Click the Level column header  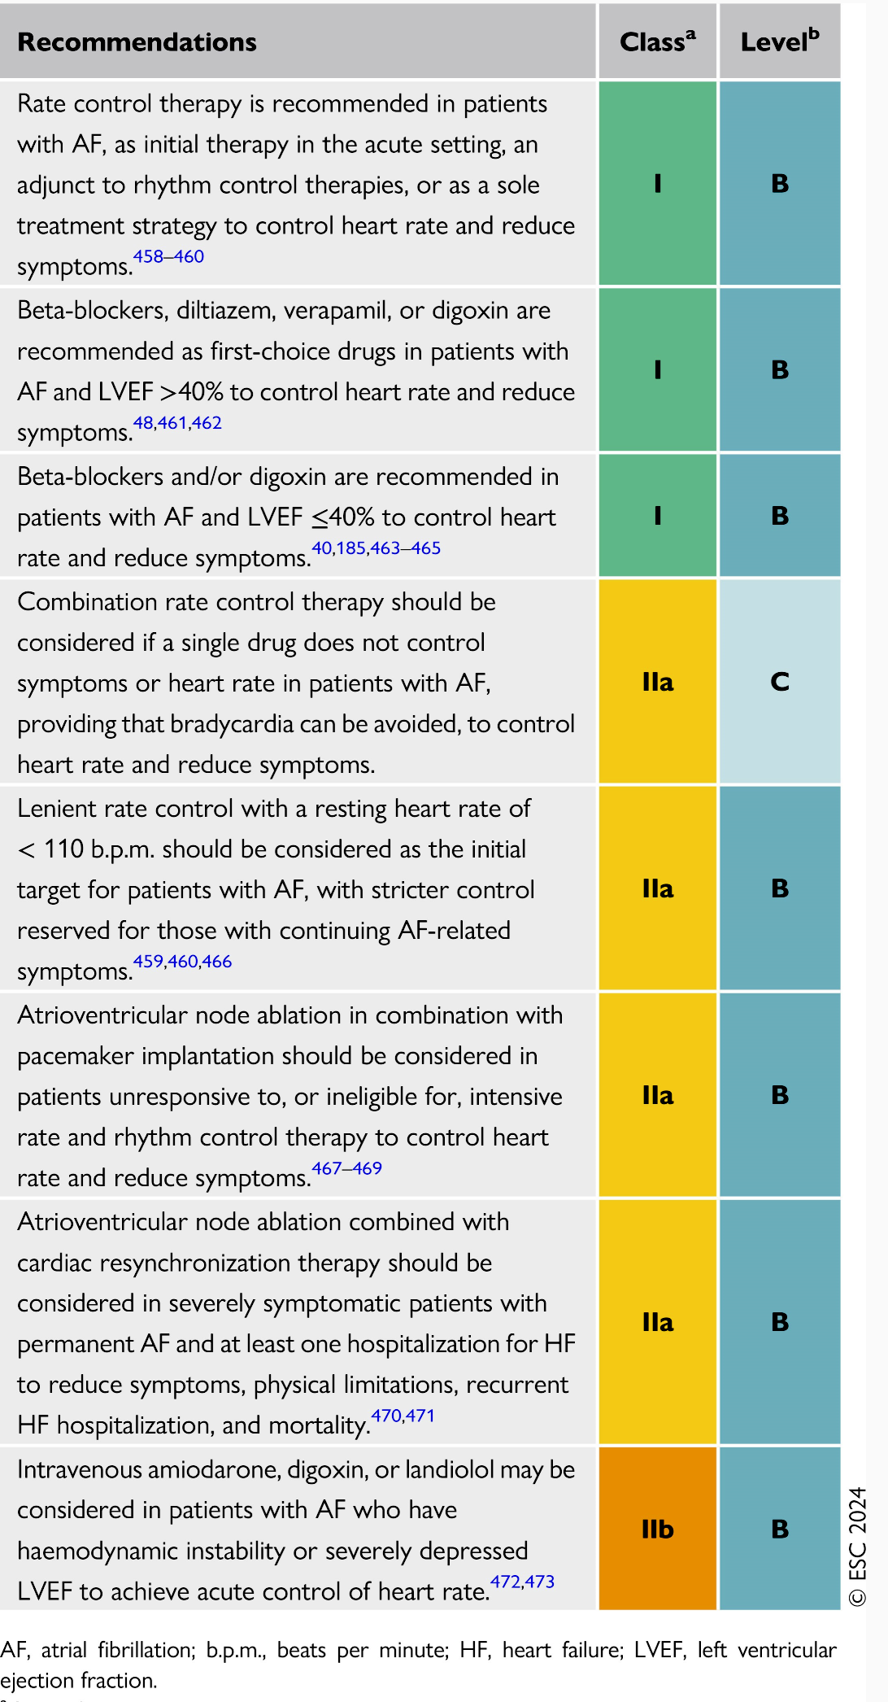[779, 41]
